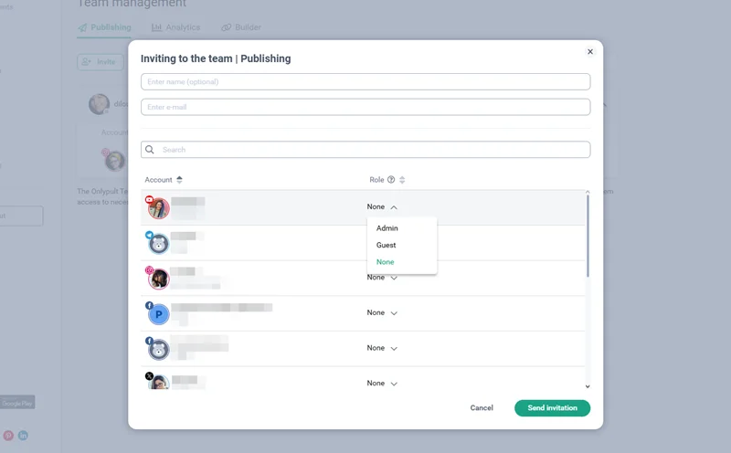Choose Admin from role dropdown
The image size is (731, 453).
387,228
